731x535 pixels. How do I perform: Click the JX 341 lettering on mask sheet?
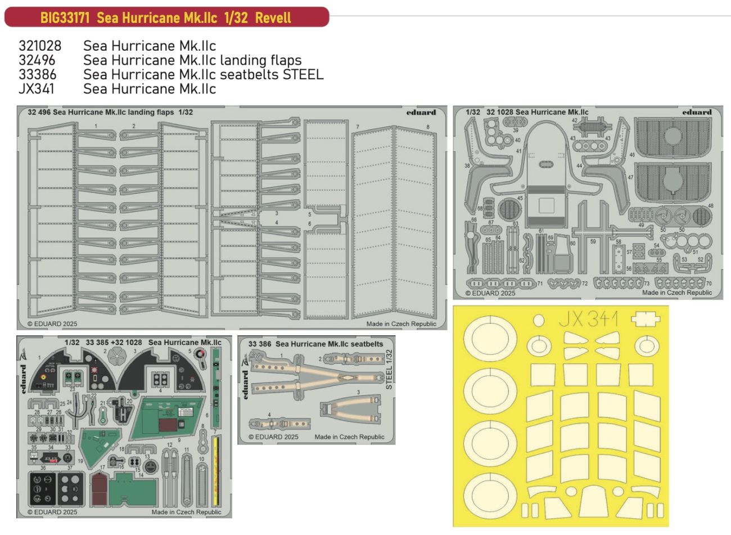[588, 320]
